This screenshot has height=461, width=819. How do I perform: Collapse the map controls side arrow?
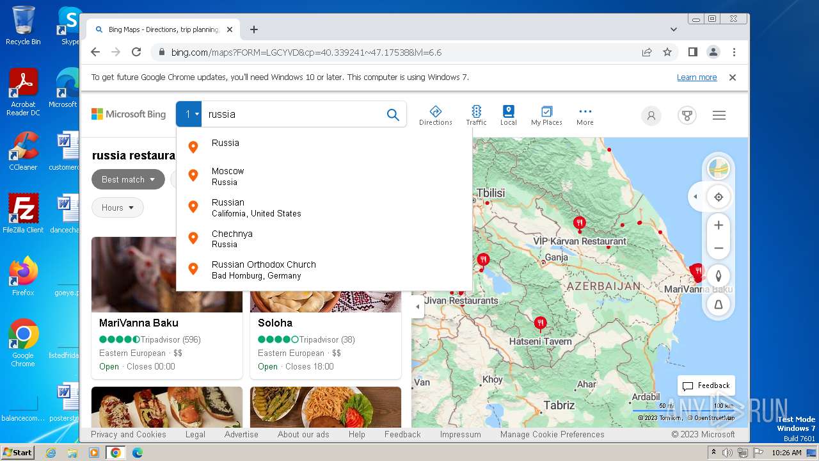pyautogui.click(x=696, y=197)
